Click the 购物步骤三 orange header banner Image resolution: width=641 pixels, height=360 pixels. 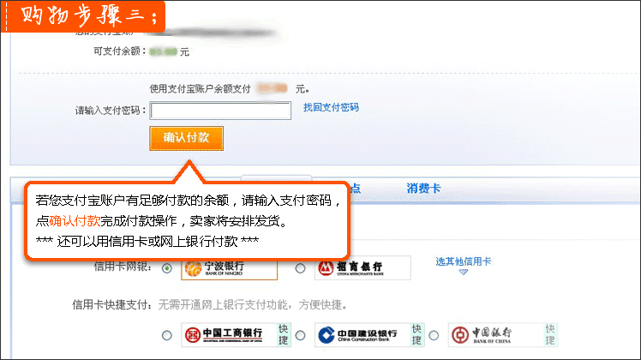[x=83, y=16]
